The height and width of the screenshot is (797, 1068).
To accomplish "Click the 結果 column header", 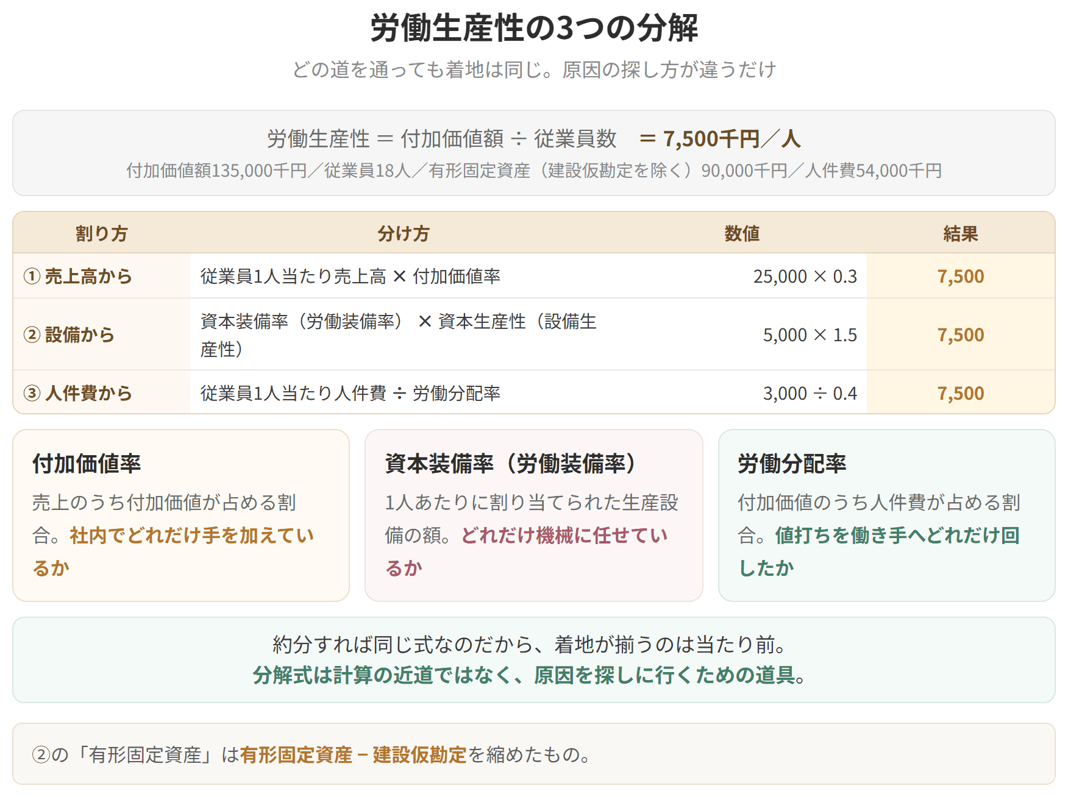I will click(961, 233).
